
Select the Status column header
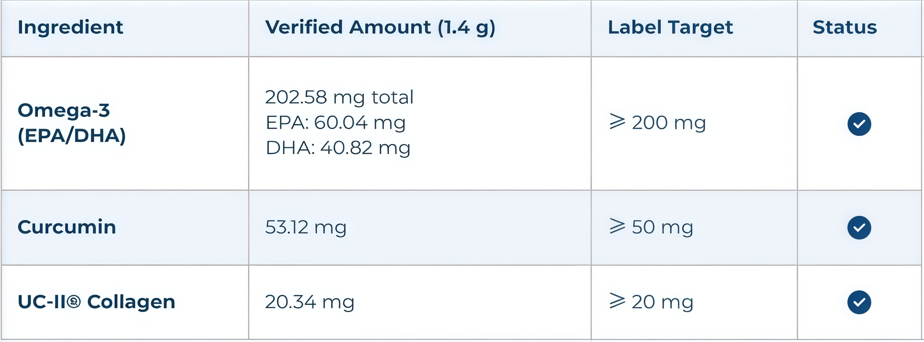pyautogui.click(x=845, y=27)
